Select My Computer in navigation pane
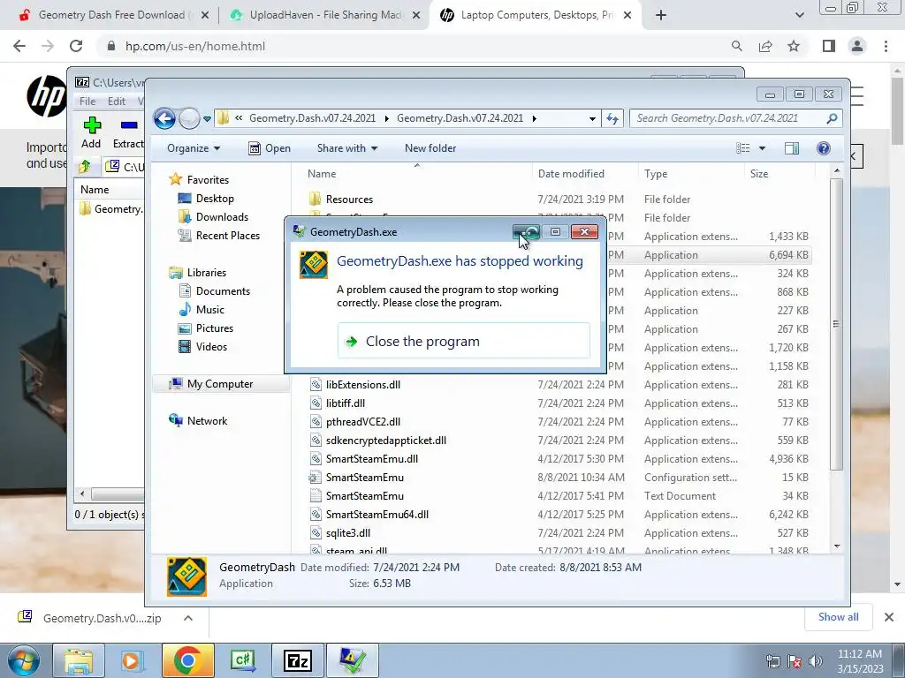905x678 pixels. point(219,384)
